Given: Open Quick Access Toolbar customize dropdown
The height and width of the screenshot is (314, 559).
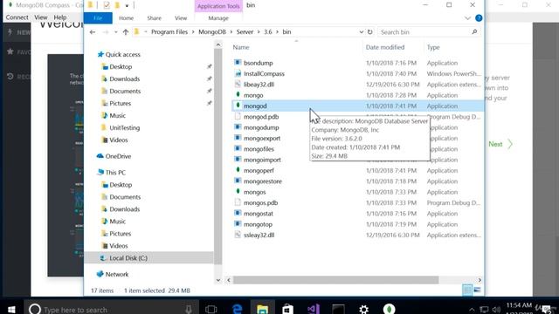Looking at the screenshot, I should (127, 6).
